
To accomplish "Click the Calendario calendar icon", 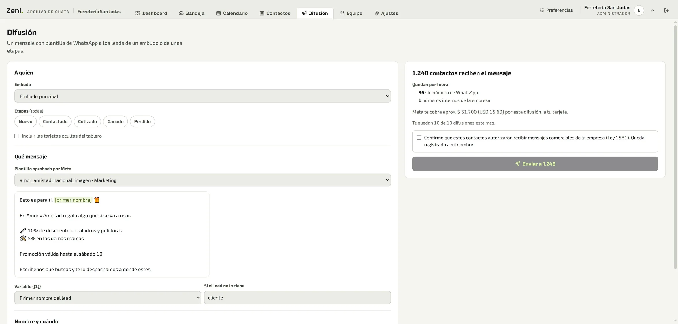I will click(219, 13).
